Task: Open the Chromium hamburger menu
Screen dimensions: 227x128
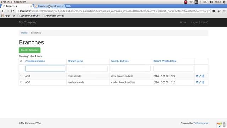Action: point(224,11)
